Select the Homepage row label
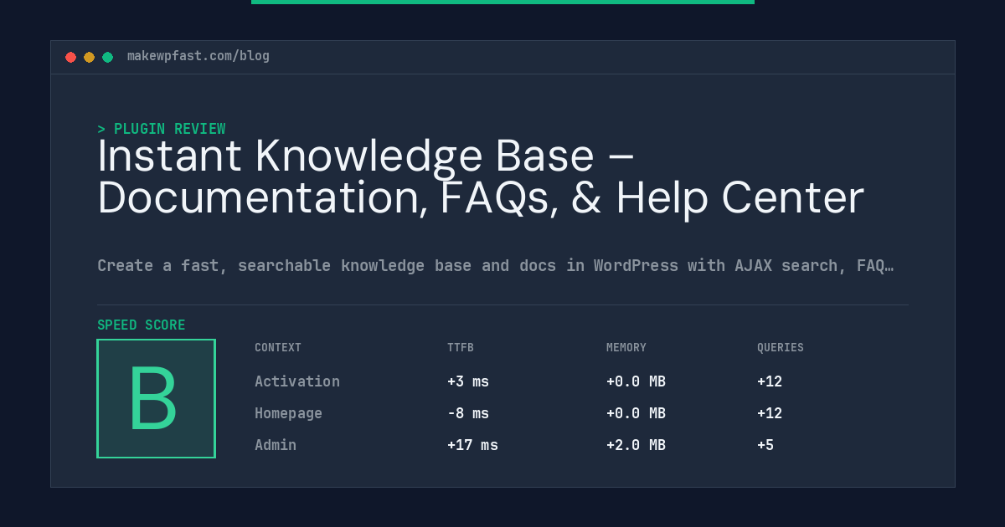The height and width of the screenshot is (527, 1005). pyautogui.click(x=288, y=413)
